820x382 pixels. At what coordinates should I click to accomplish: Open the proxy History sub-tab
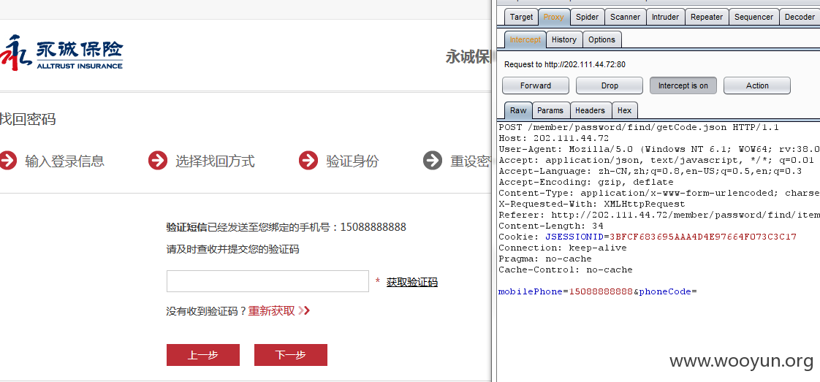point(563,39)
